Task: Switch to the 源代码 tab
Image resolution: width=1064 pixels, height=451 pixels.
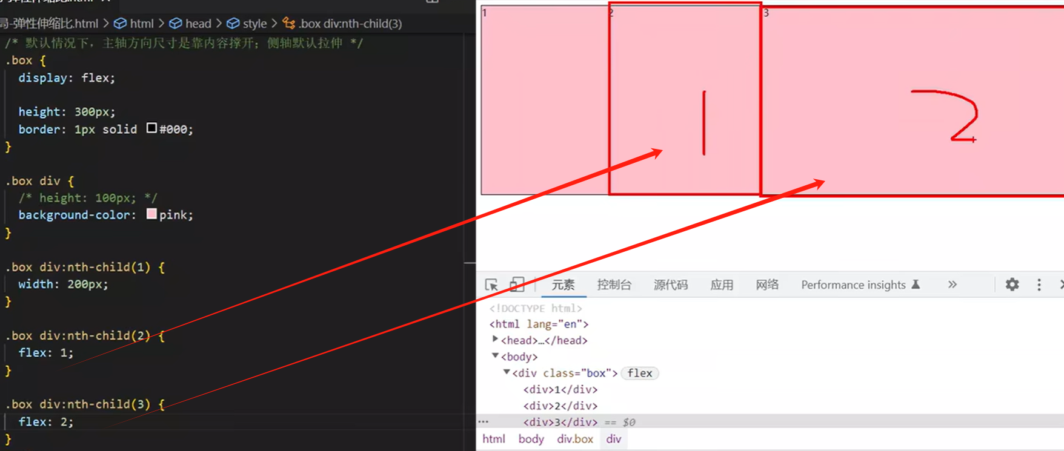Action: pyautogui.click(x=671, y=285)
